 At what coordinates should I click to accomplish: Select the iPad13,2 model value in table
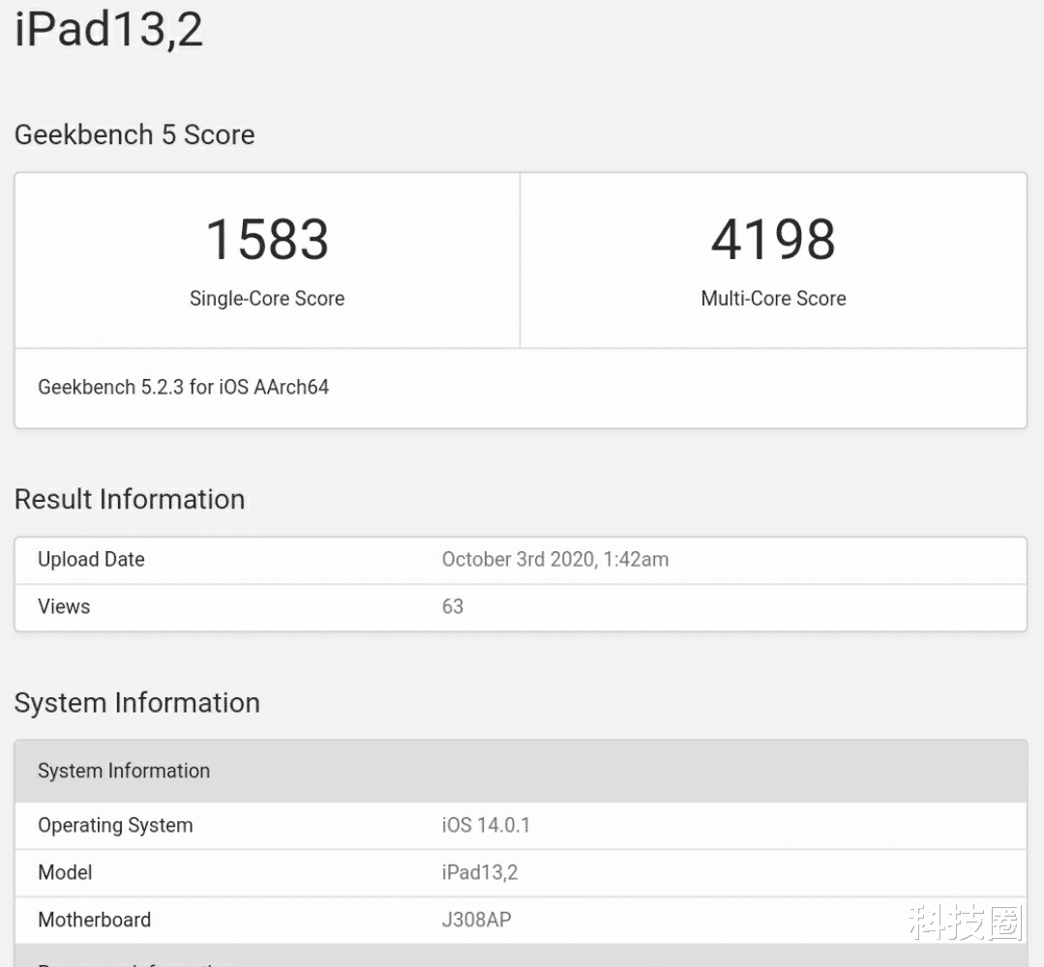(480, 872)
